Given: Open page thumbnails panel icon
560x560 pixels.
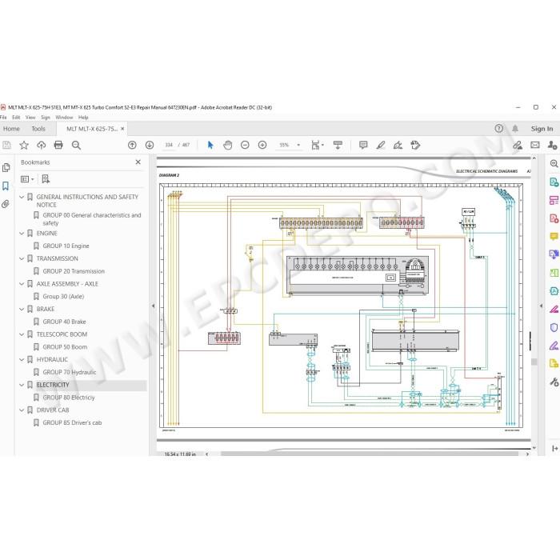Looking at the screenshot, I should (x=6, y=167).
